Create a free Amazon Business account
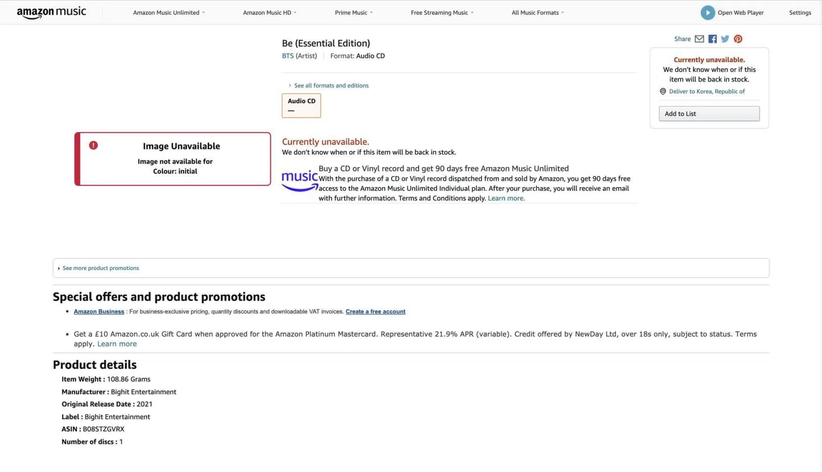Screen dimensions: 822x472 (x=375, y=311)
